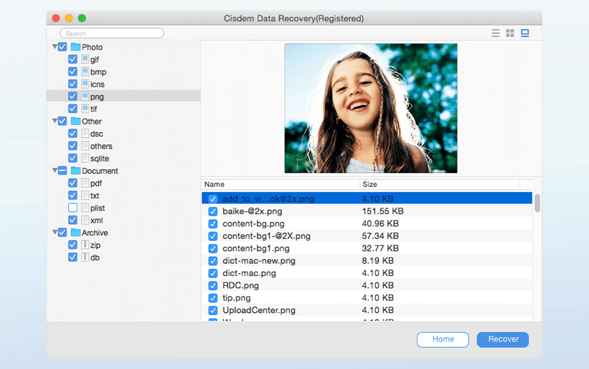Collapse the Archive category triangle
589x369 pixels.
coord(55,232)
